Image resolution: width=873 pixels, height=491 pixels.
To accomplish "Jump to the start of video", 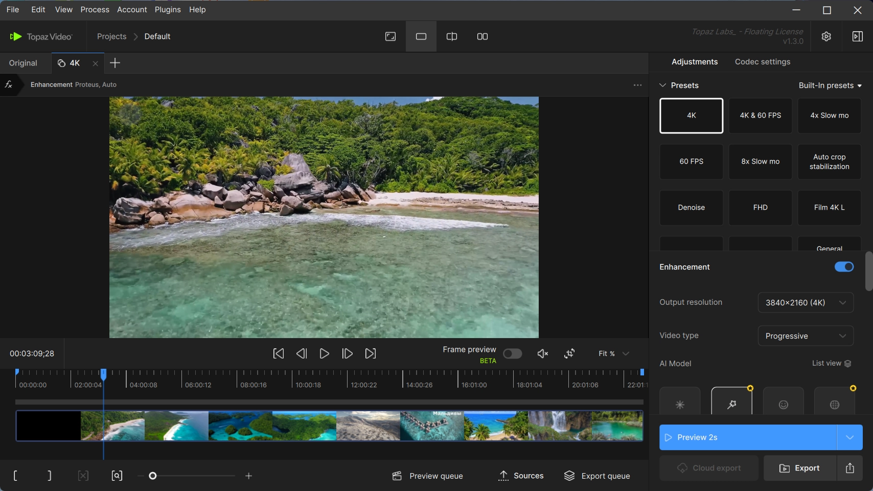I will 279,353.
